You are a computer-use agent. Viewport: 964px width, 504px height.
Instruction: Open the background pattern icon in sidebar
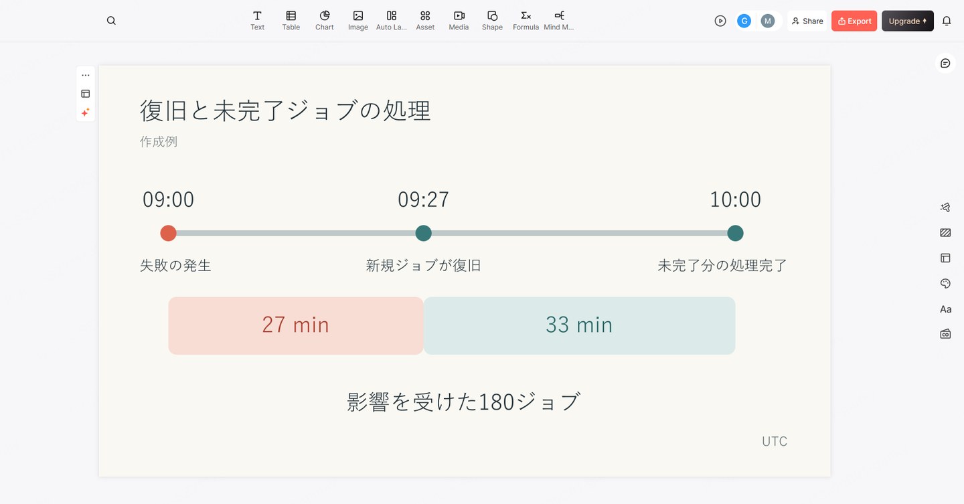(x=945, y=233)
